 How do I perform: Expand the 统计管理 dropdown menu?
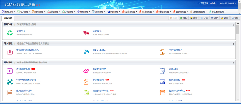pyautogui.click(x=114, y=12)
